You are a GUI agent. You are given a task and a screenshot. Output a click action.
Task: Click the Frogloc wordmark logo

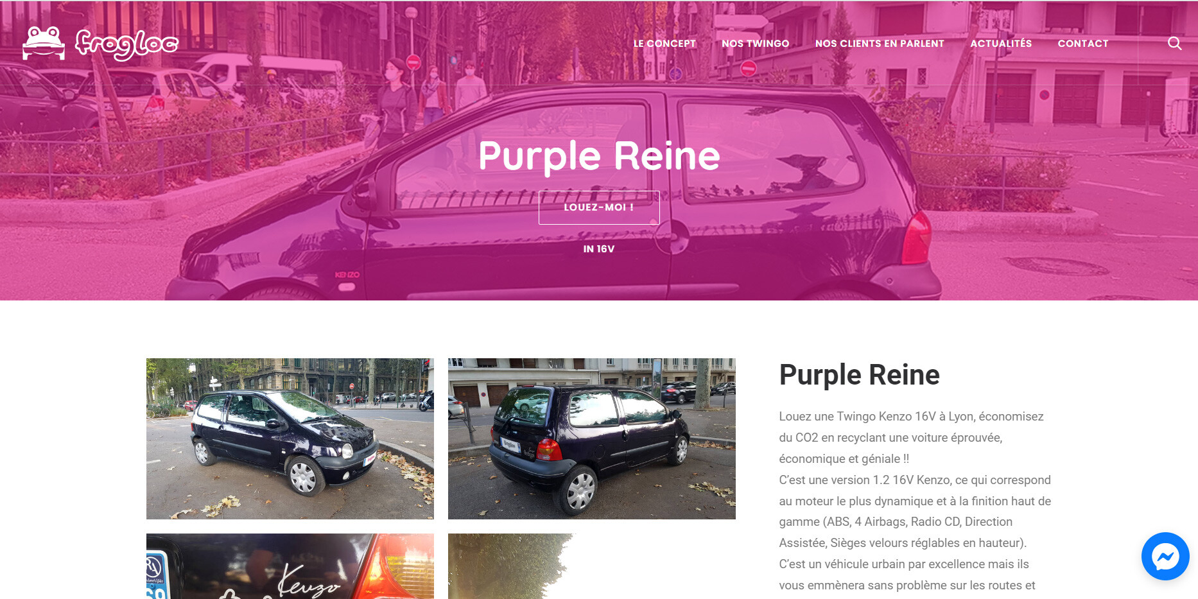126,44
